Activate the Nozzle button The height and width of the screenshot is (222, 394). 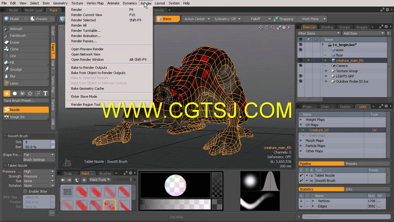click(x=26, y=110)
